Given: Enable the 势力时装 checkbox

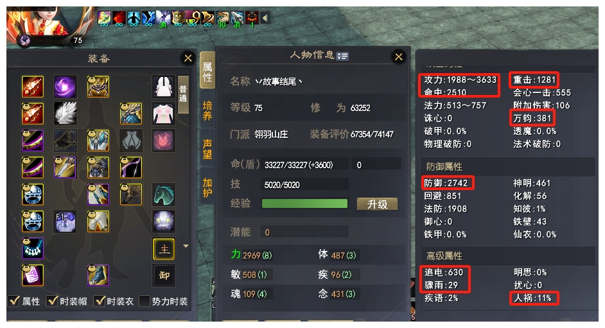Looking at the screenshot, I should click(x=145, y=301).
